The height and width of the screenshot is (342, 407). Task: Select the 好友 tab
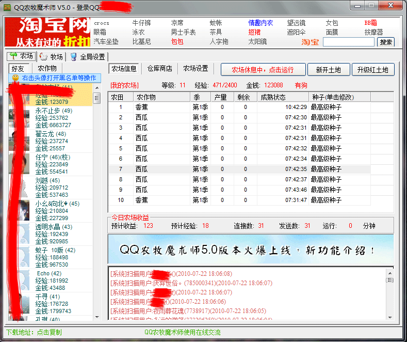[x=19, y=69]
